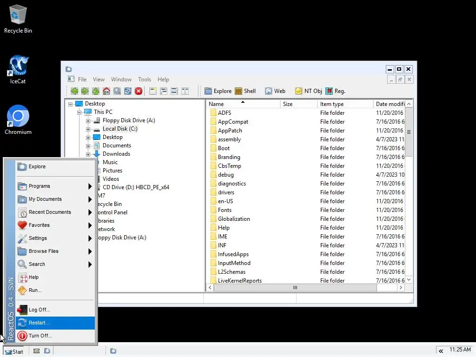Click the IceCat desktop icon
The width and height of the screenshot is (476, 357).
coord(18,70)
